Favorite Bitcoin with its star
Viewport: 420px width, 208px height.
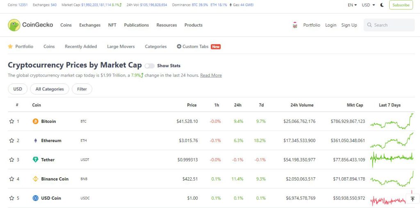pyautogui.click(x=11, y=121)
